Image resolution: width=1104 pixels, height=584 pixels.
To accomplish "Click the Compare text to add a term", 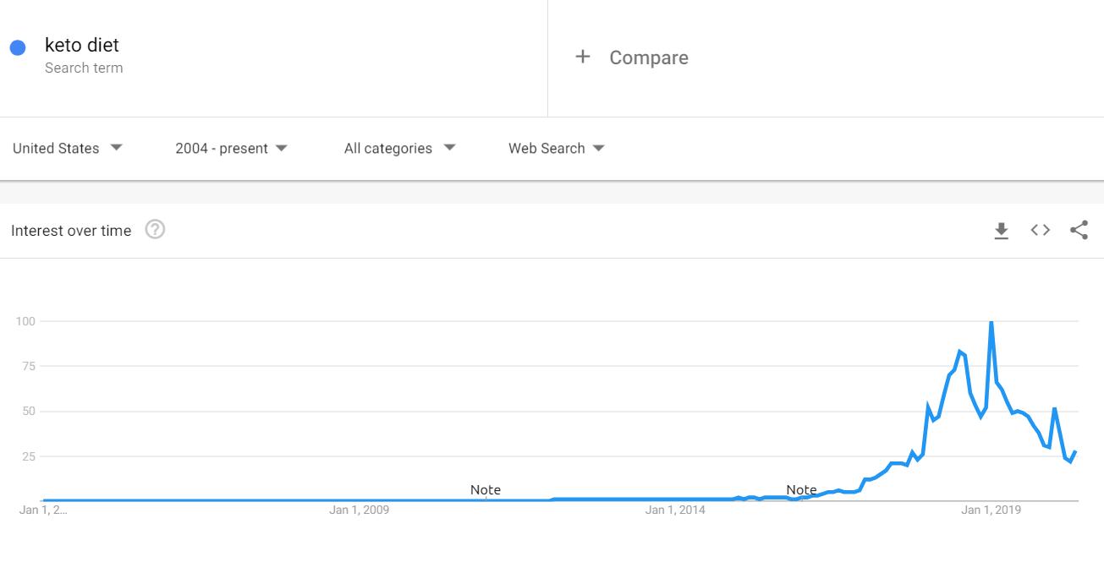I will [649, 57].
